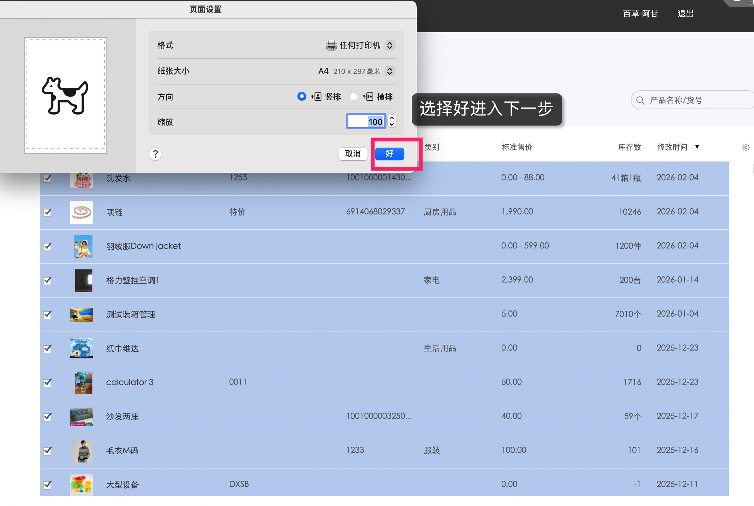This screenshot has height=506, width=754.
Task: Click 取消 to cancel page setup
Action: 353,154
